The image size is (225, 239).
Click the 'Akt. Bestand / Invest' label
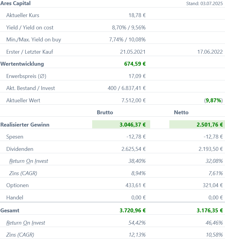tap(31, 88)
